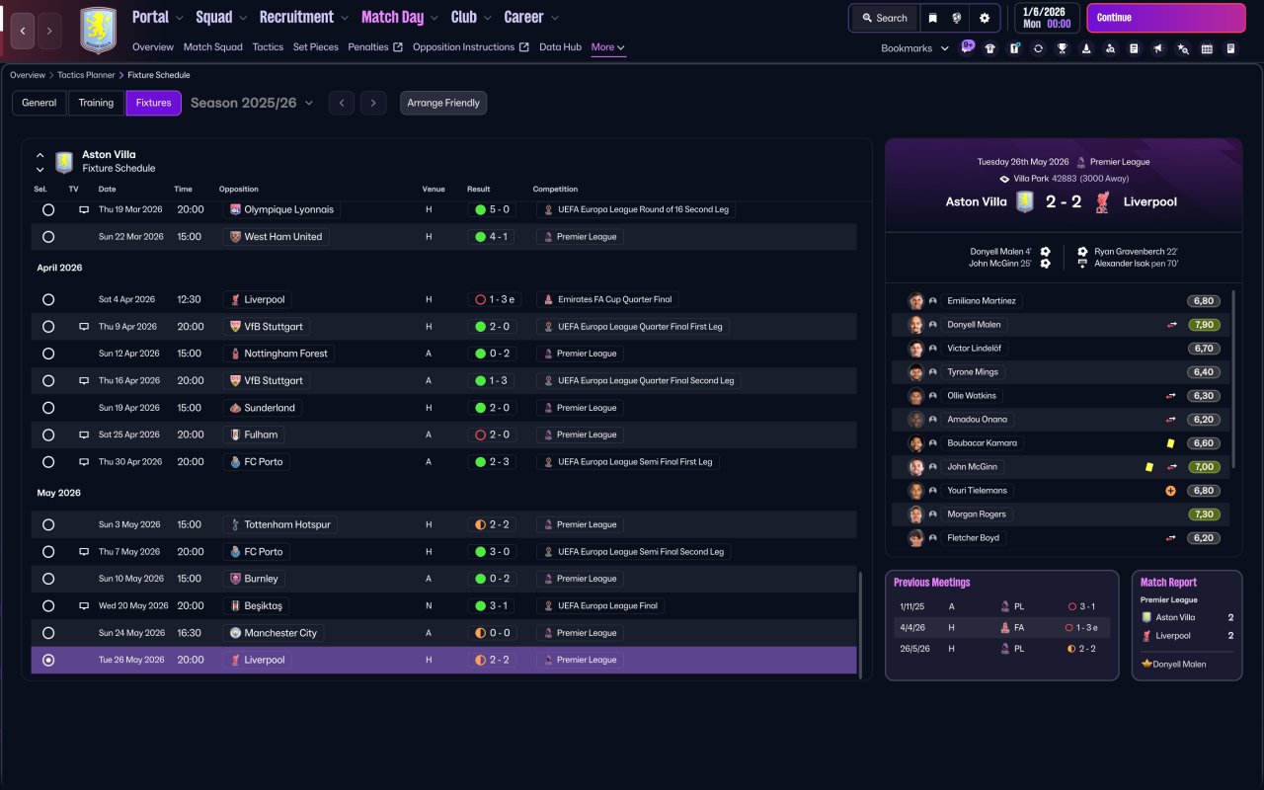The width and height of the screenshot is (1264, 790).
Task: Select the Olympique Lyonnais fixture radio button
Action: tap(48, 209)
